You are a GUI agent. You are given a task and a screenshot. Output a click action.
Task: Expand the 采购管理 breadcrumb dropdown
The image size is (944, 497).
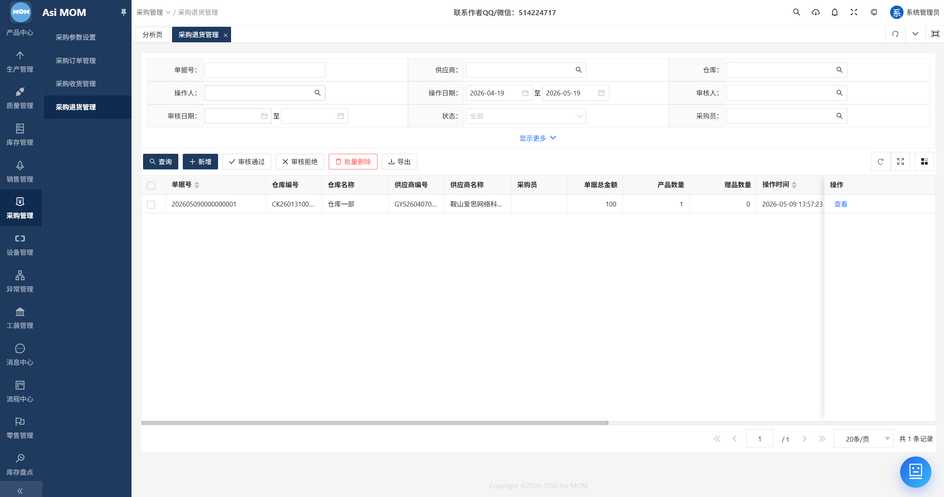coord(153,12)
